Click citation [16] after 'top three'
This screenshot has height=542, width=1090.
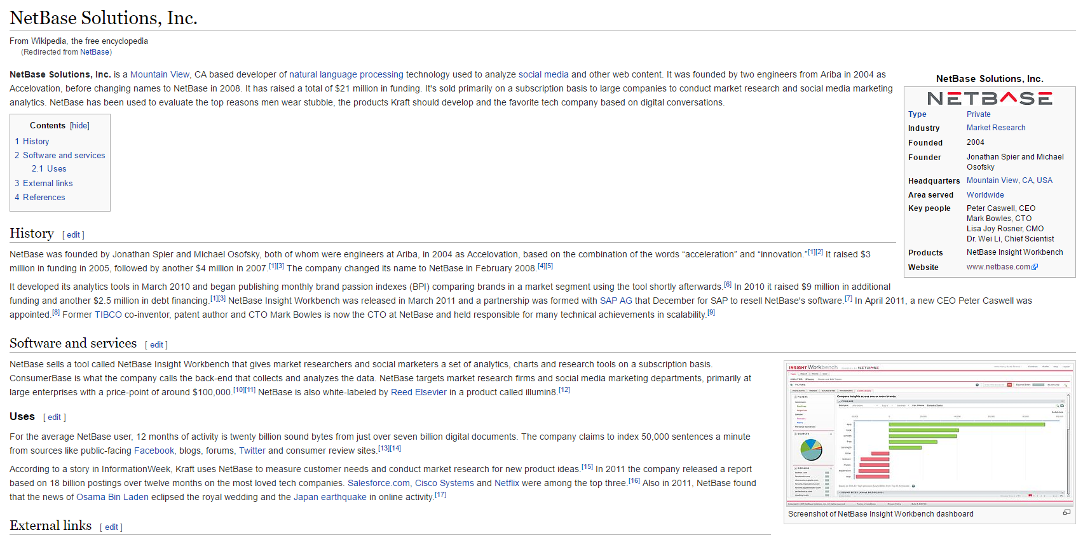coord(634,481)
